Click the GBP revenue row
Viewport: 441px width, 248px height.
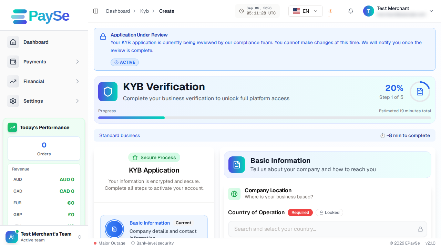tap(44, 215)
